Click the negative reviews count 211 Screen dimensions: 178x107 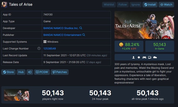[x=133, y=49]
